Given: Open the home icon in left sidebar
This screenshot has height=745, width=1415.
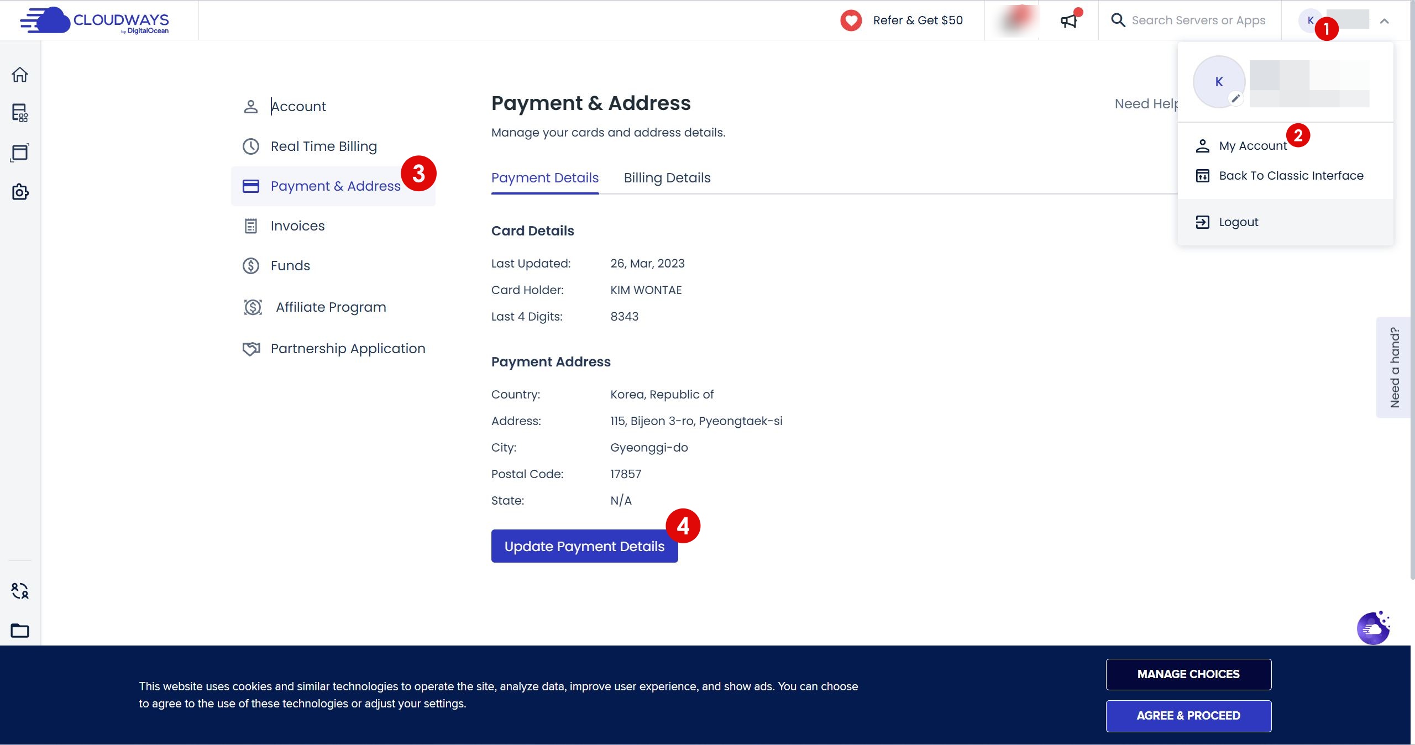Looking at the screenshot, I should click(20, 75).
